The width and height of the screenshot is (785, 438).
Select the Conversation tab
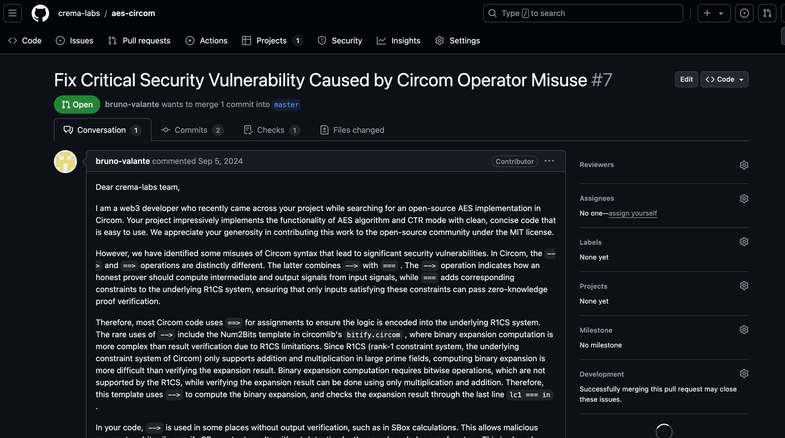(x=102, y=130)
